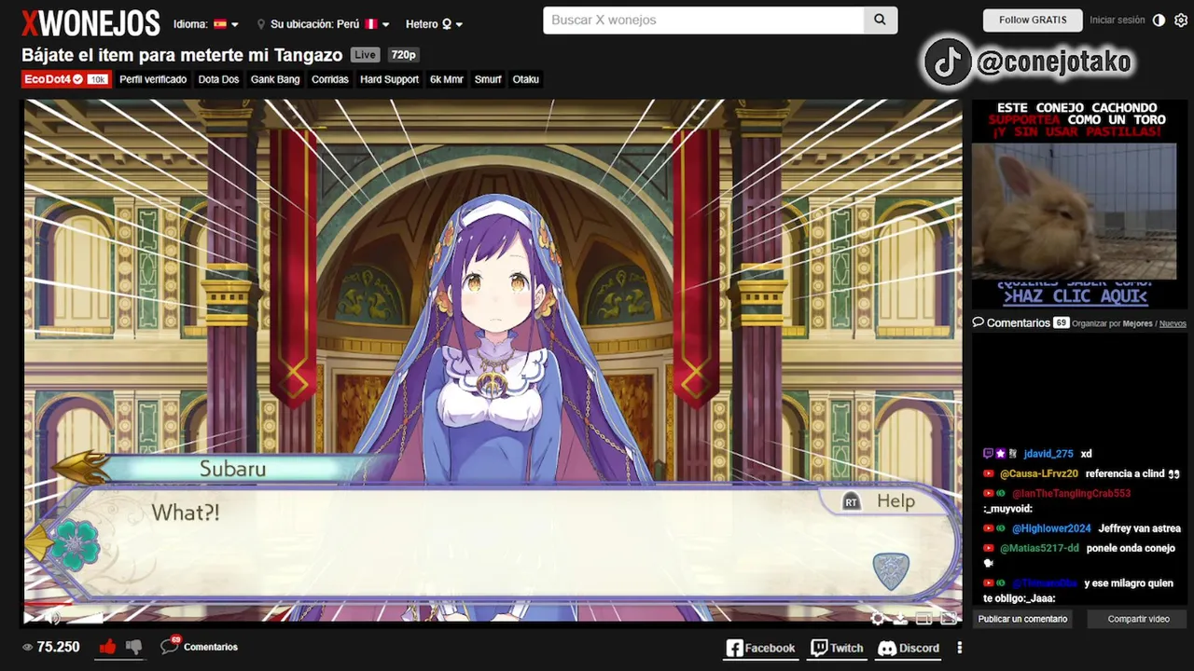The image size is (1194, 671).
Task: Open the video player settings gear
Action: 878,618
